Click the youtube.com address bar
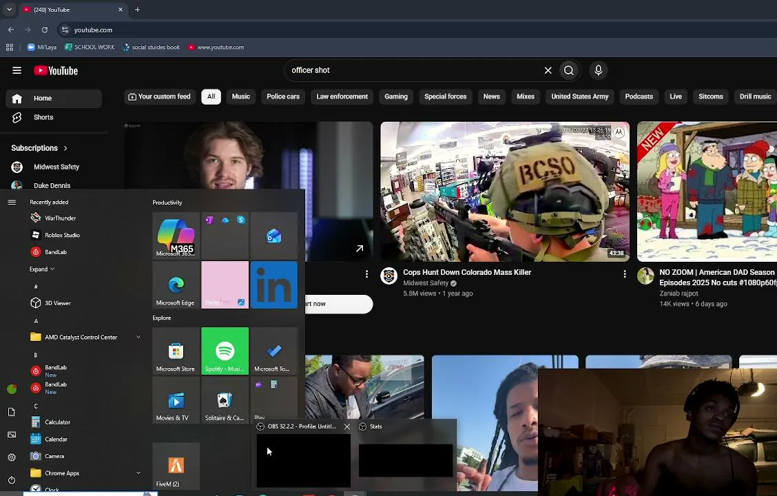777x496 pixels. (x=93, y=30)
